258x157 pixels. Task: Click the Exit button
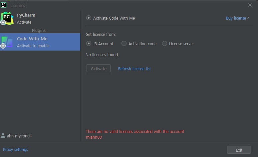239,150
